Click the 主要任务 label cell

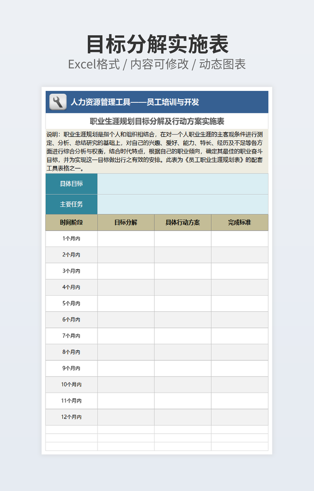pyautogui.click(x=72, y=204)
